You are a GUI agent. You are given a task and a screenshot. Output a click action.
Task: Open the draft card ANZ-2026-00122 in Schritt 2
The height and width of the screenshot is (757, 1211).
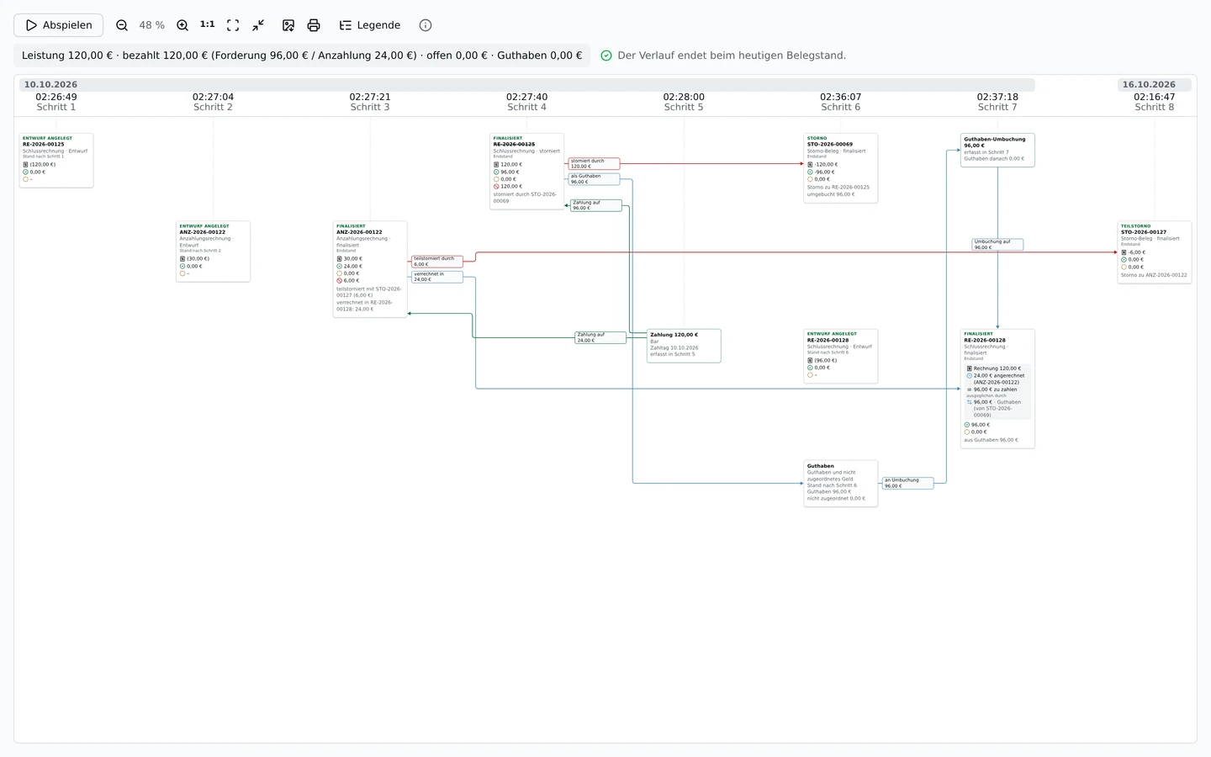(213, 251)
